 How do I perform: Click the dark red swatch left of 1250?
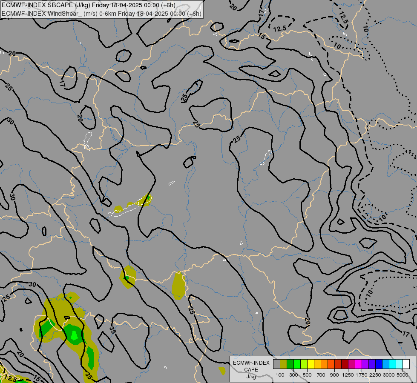click(345, 364)
